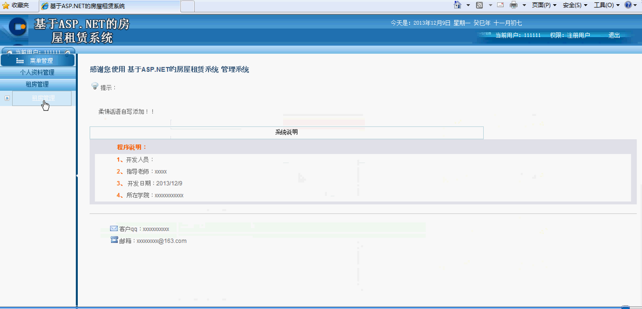Click 当前用户：111111 in header bar
This screenshot has height=309, width=642.
(x=518, y=35)
